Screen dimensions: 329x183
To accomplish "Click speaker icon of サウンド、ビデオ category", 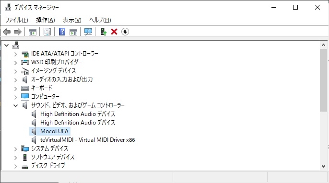I will (x=25, y=105).
